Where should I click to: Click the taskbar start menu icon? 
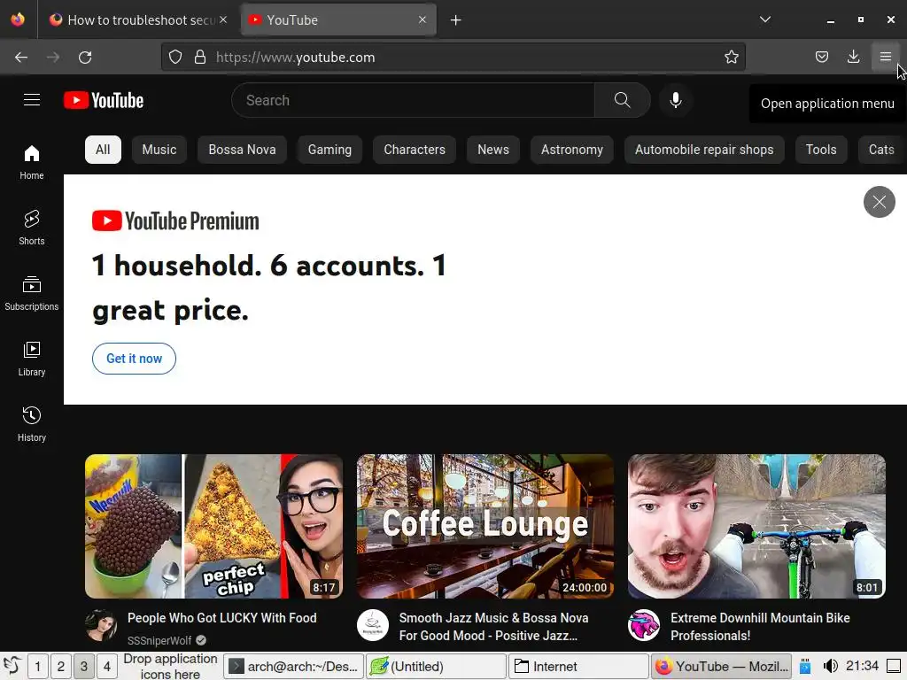[12, 666]
